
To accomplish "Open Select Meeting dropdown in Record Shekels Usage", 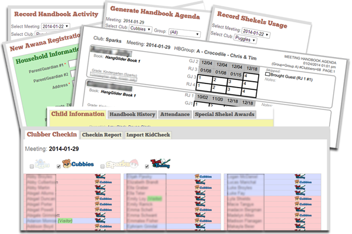I will point(256,33).
